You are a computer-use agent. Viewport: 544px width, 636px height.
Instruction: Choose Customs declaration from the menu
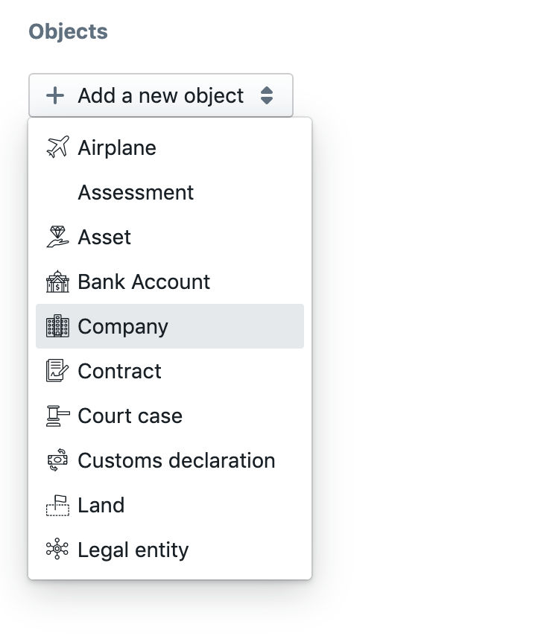click(x=170, y=460)
